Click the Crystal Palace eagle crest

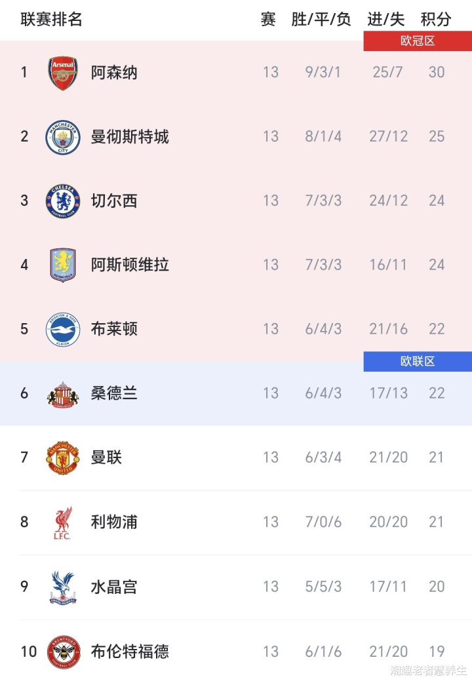[63, 587]
